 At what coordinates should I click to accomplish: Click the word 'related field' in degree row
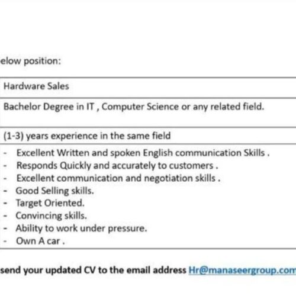pos(237,107)
